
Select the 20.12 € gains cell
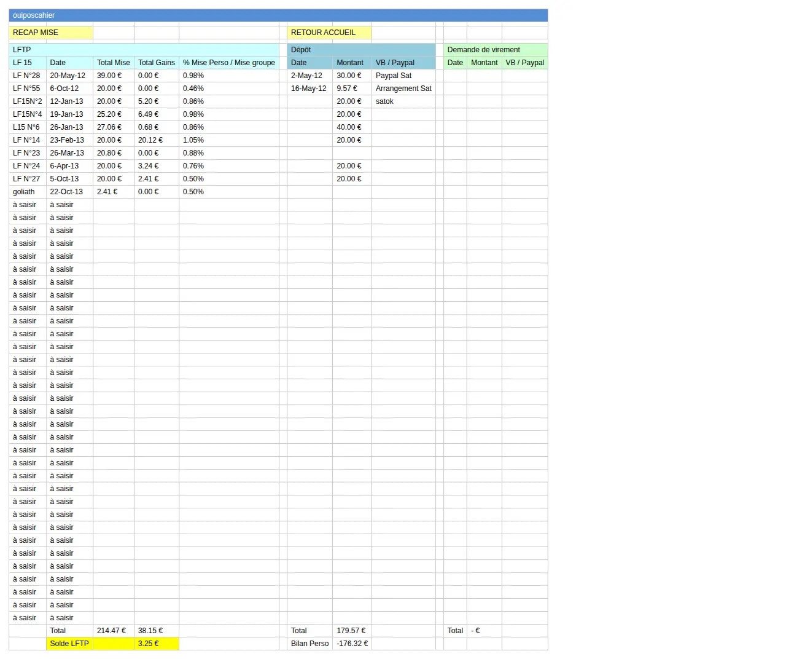(157, 140)
